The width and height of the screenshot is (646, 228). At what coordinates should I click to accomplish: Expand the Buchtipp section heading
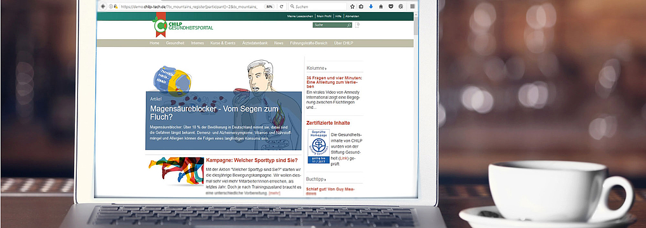316,179
